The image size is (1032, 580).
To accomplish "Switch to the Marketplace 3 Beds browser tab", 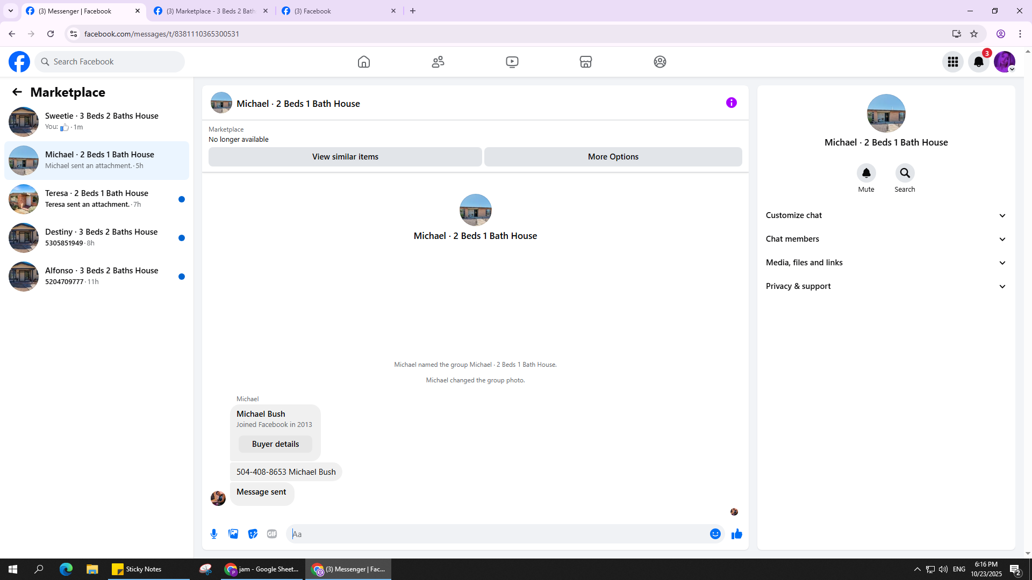I will tap(211, 11).
